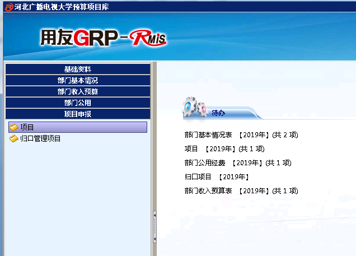Toggle the 项目申报 accordion header

tap(77, 114)
